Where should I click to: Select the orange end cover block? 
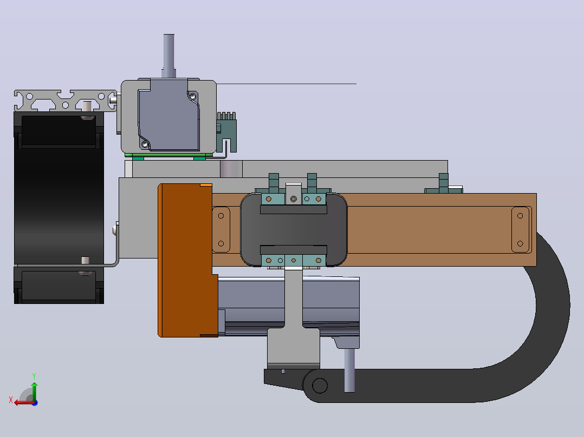pos(186,260)
